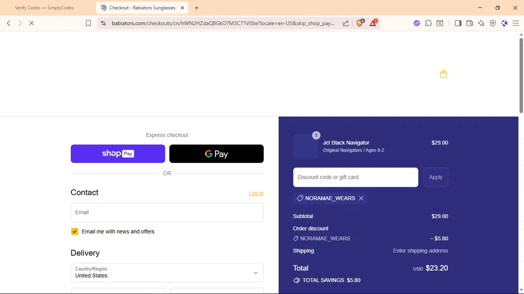This screenshot has height=294, width=524.
Task: Click the browser address bar URL
Action: pyautogui.click(x=223, y=23)
